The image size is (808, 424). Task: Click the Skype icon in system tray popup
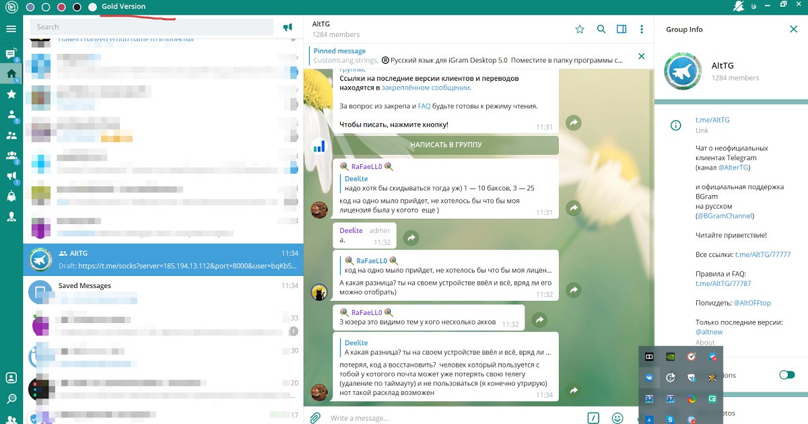tap(671, 419)
